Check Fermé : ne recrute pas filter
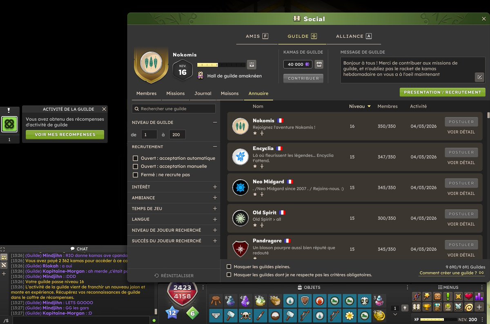490x324 pixels. pyautogui.click(x=136, y=174)
